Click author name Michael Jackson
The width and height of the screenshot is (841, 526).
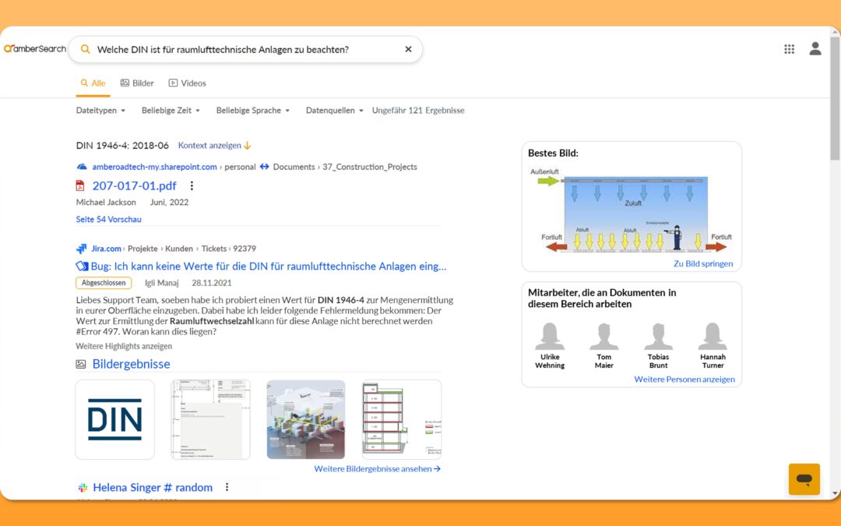[106, 203]
